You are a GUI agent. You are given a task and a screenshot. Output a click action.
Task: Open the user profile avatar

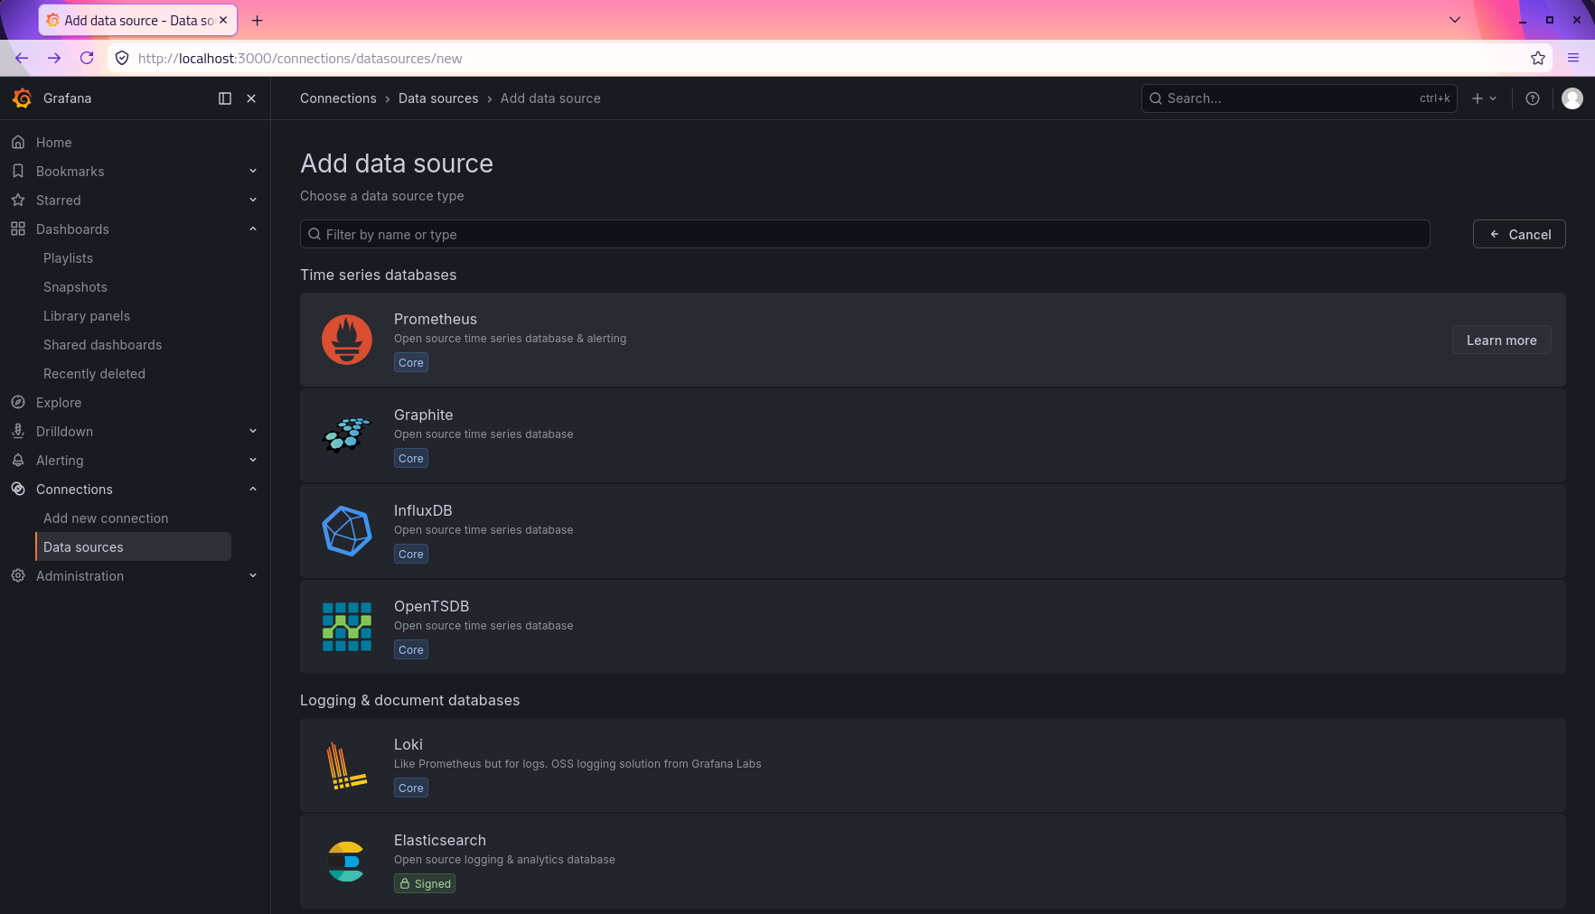[x=1572, y=98]
